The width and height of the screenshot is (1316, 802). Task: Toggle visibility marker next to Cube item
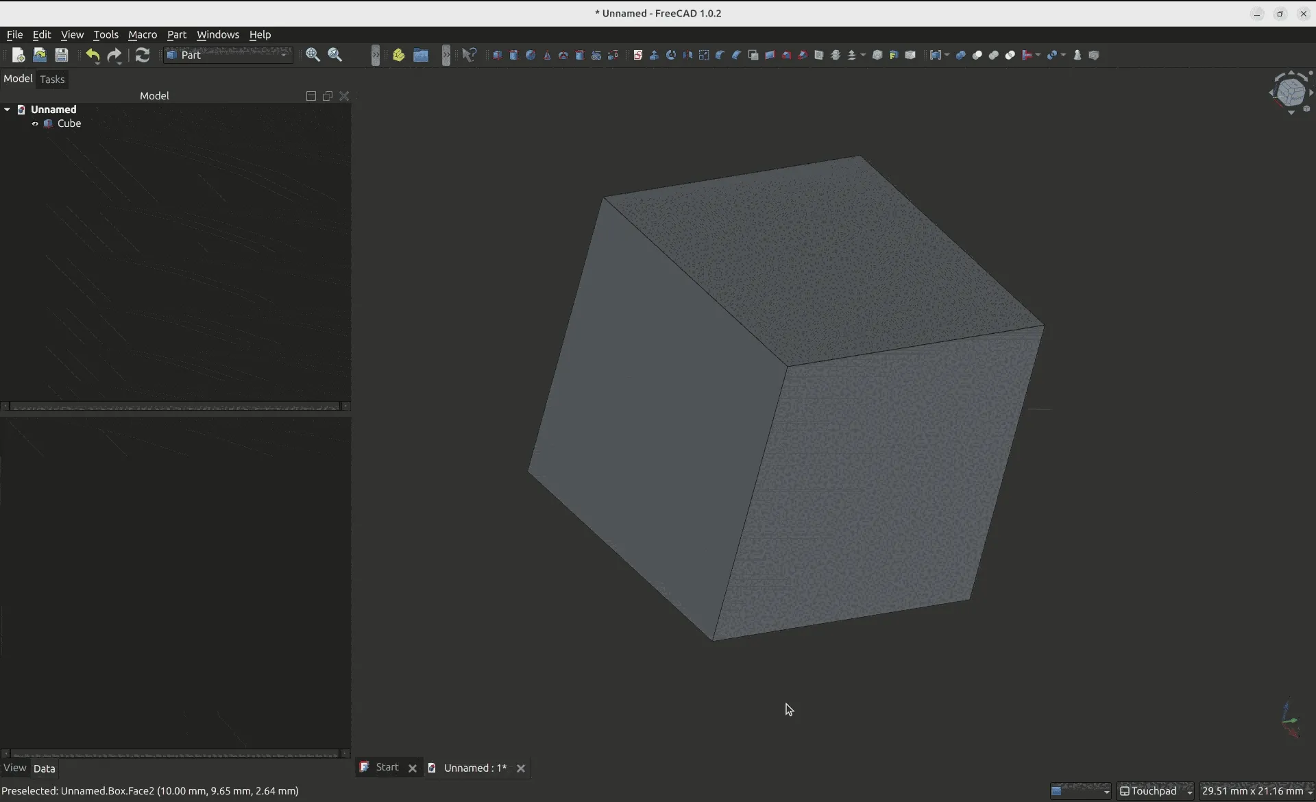35,124
